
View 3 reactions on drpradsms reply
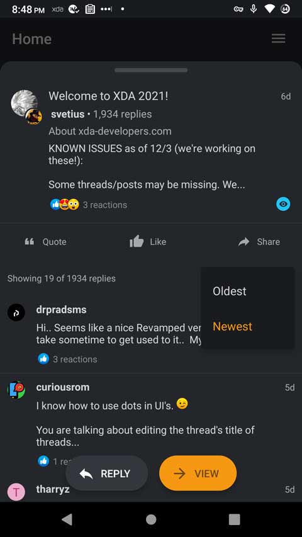pos(67,359)
